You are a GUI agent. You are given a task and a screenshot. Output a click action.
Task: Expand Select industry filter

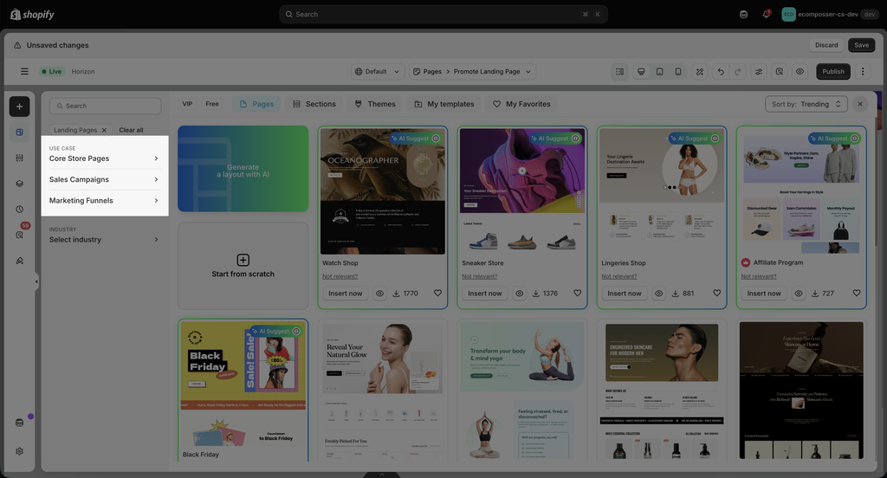point(105,239)
